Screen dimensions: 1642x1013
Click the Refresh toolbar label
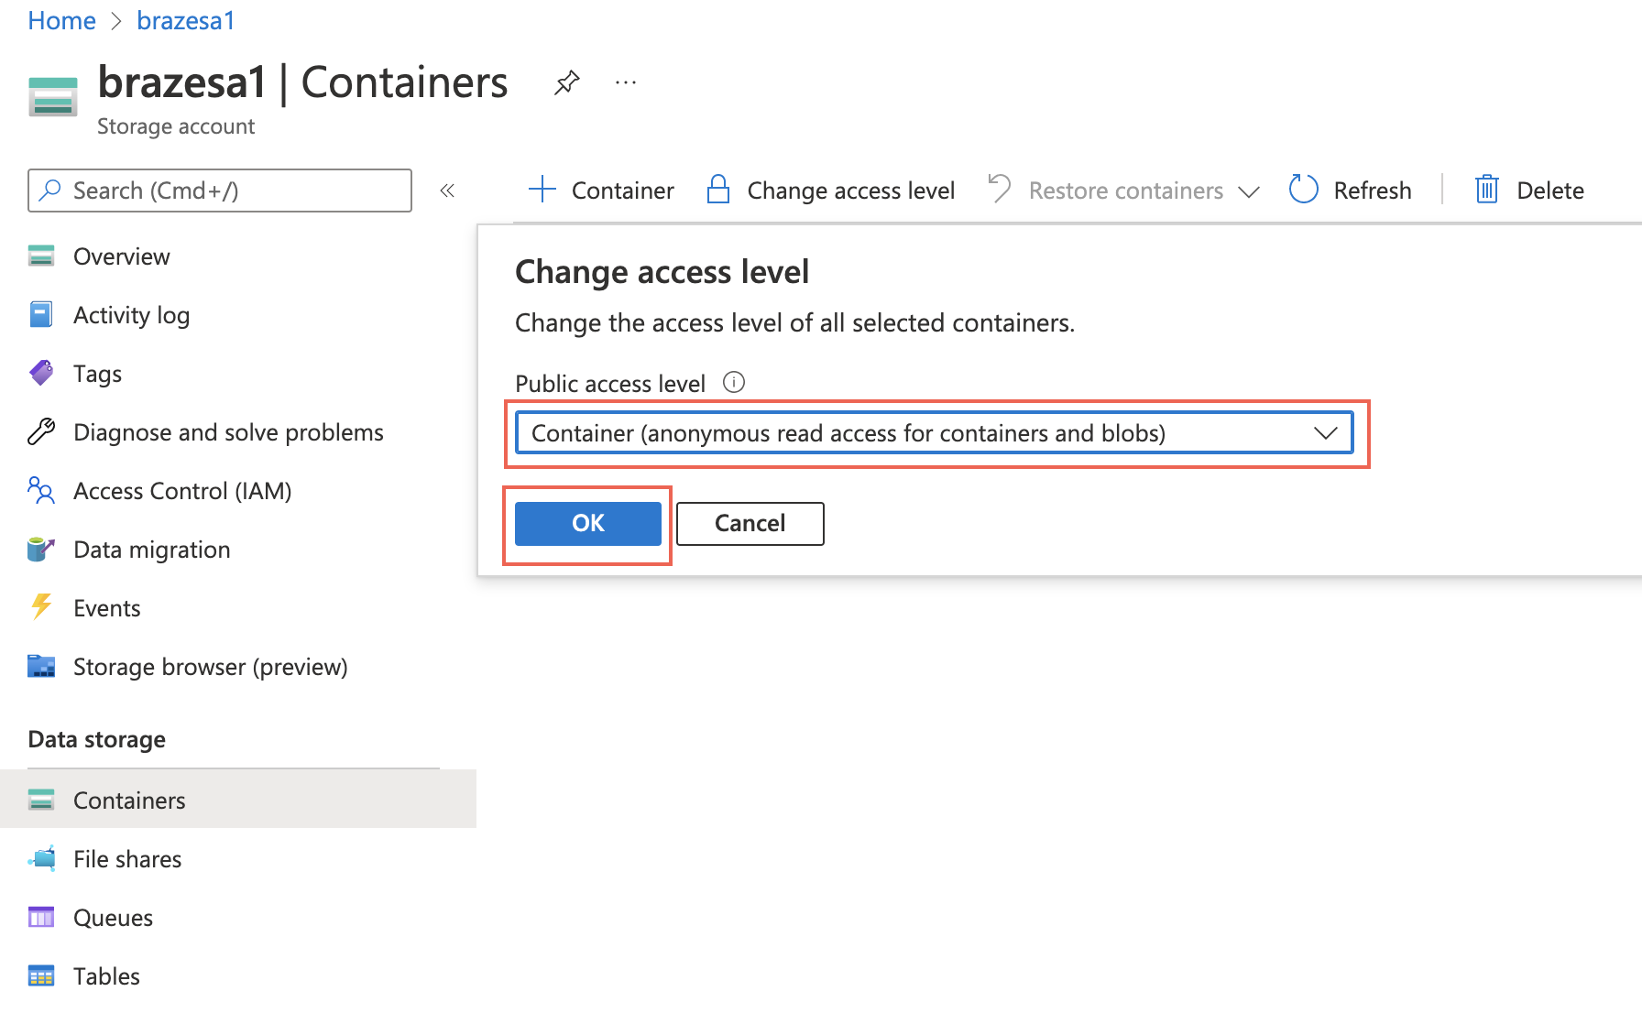click(1373, 191)
